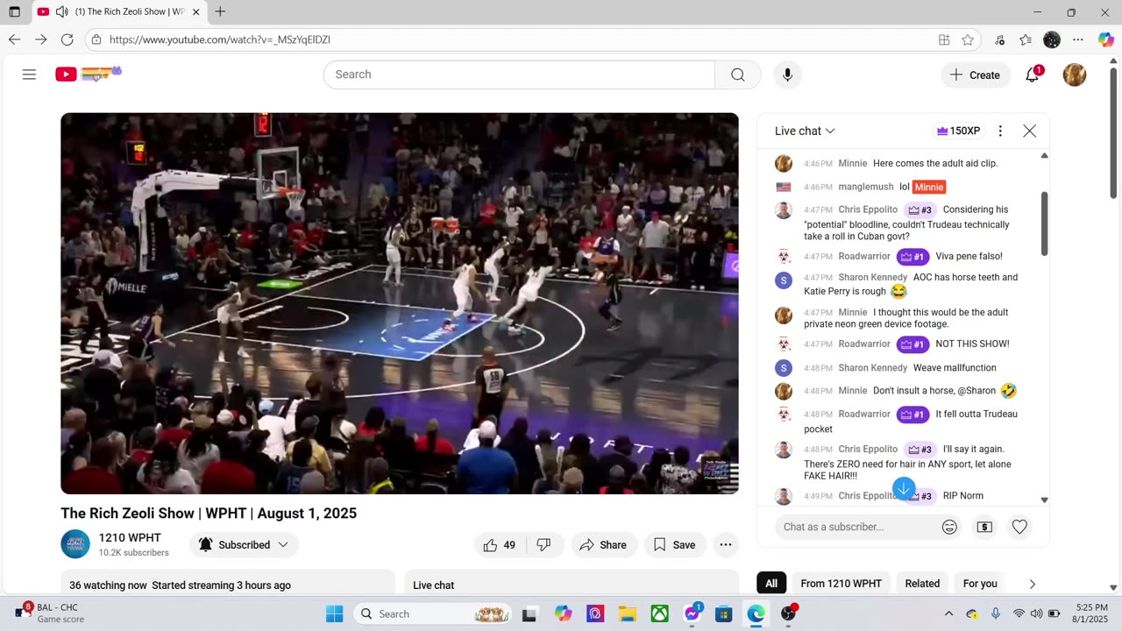The image size is (1122, 631).
Task: Focus the Chat as a subscriber field
Action: [x=857, y=527]
